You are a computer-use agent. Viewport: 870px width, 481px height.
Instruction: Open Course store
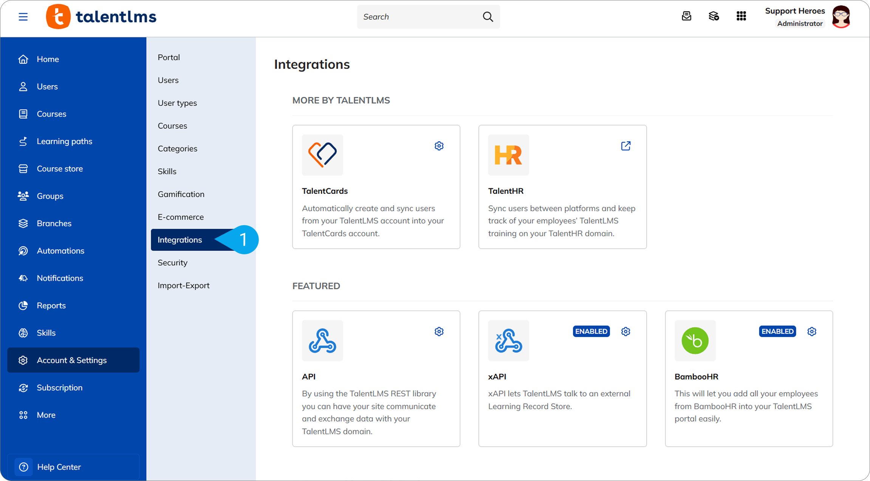(x=73, y=169)
